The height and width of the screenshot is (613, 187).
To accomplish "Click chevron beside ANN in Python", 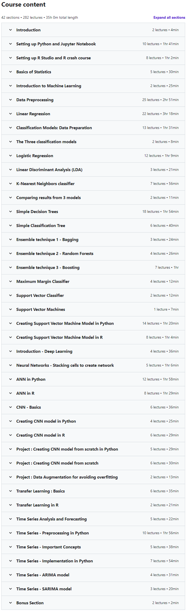I will tap(11, 379).
